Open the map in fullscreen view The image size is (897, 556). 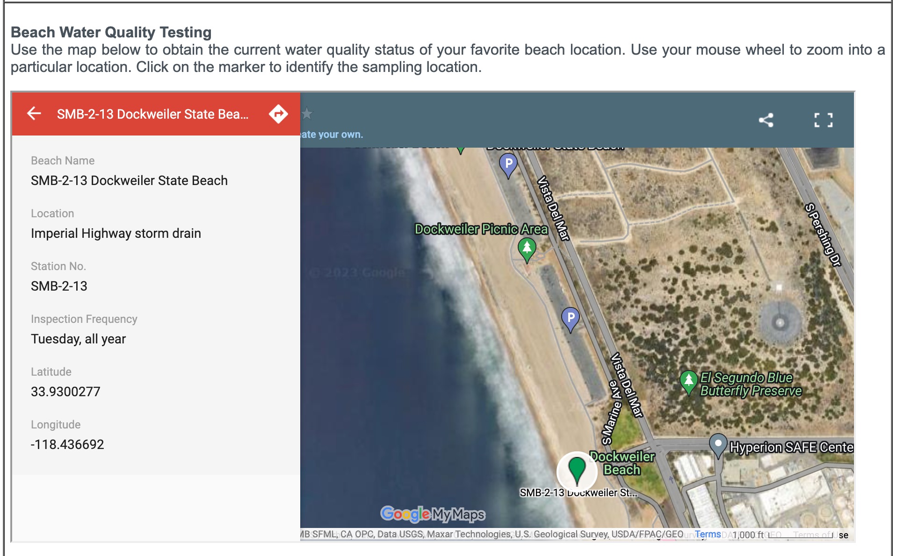point(823,120)
